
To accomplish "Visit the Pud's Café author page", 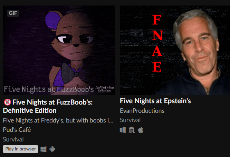I will [x=17, y=130].
